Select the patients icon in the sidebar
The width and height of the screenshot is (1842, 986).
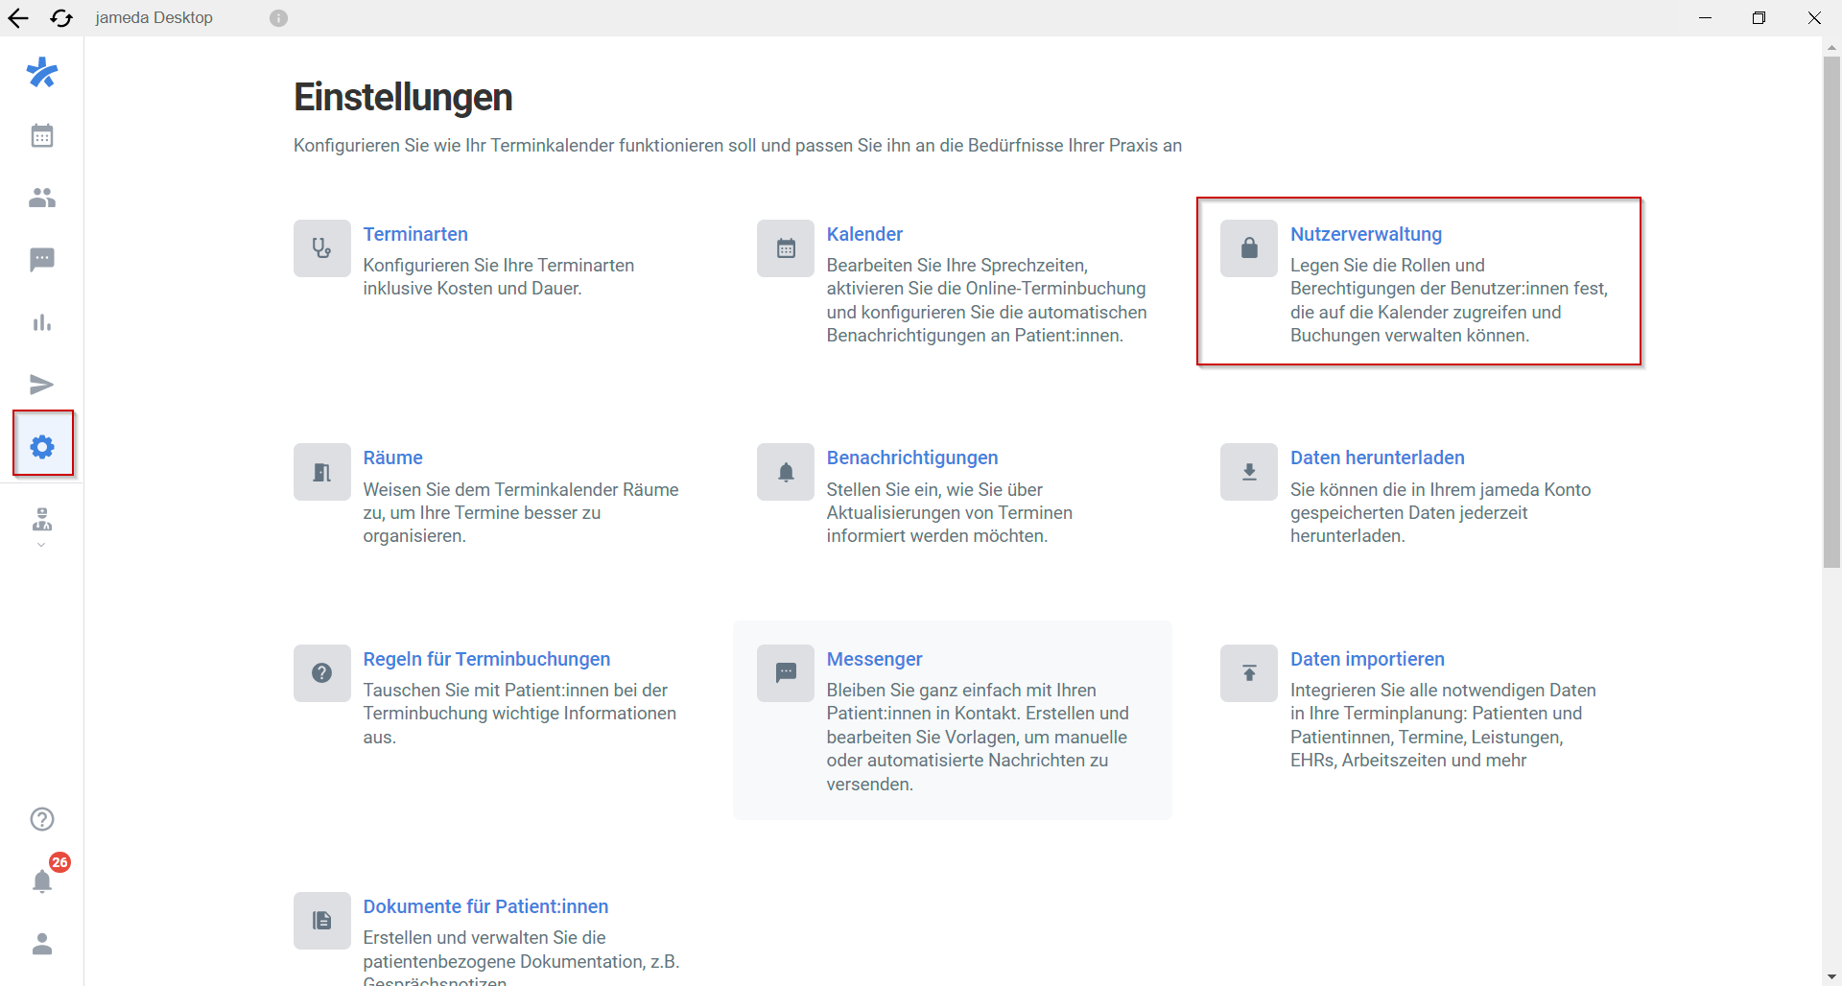point(42,198)
